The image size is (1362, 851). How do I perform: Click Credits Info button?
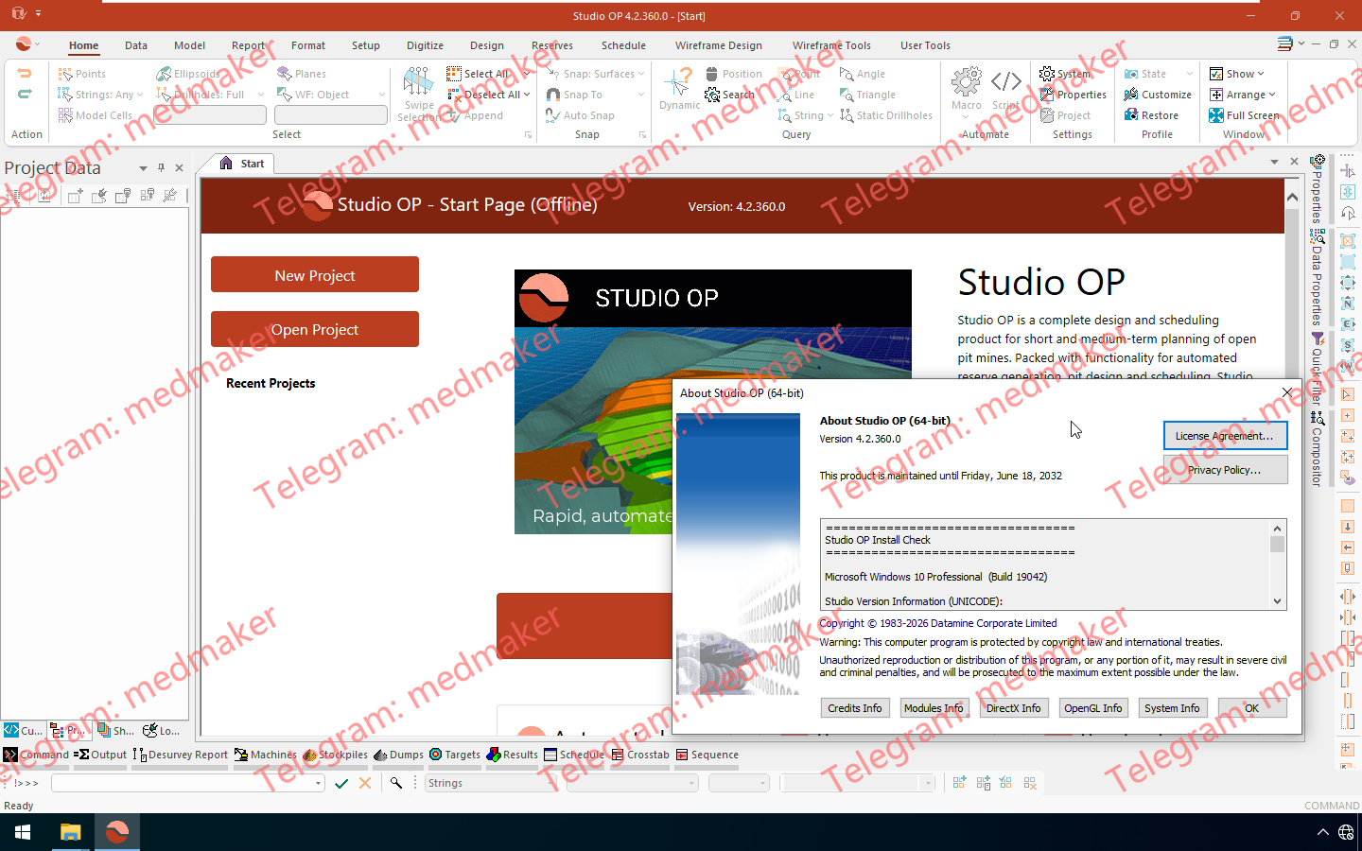click(x=855, y=708)
